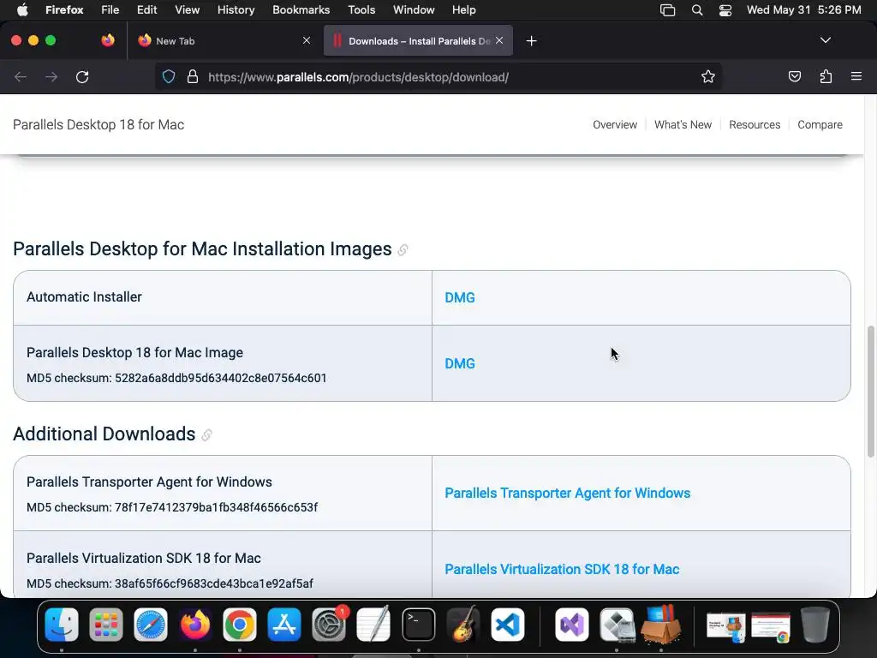Open Boot Camp Assistant from the Dock
877x658 pixels.
617,625
